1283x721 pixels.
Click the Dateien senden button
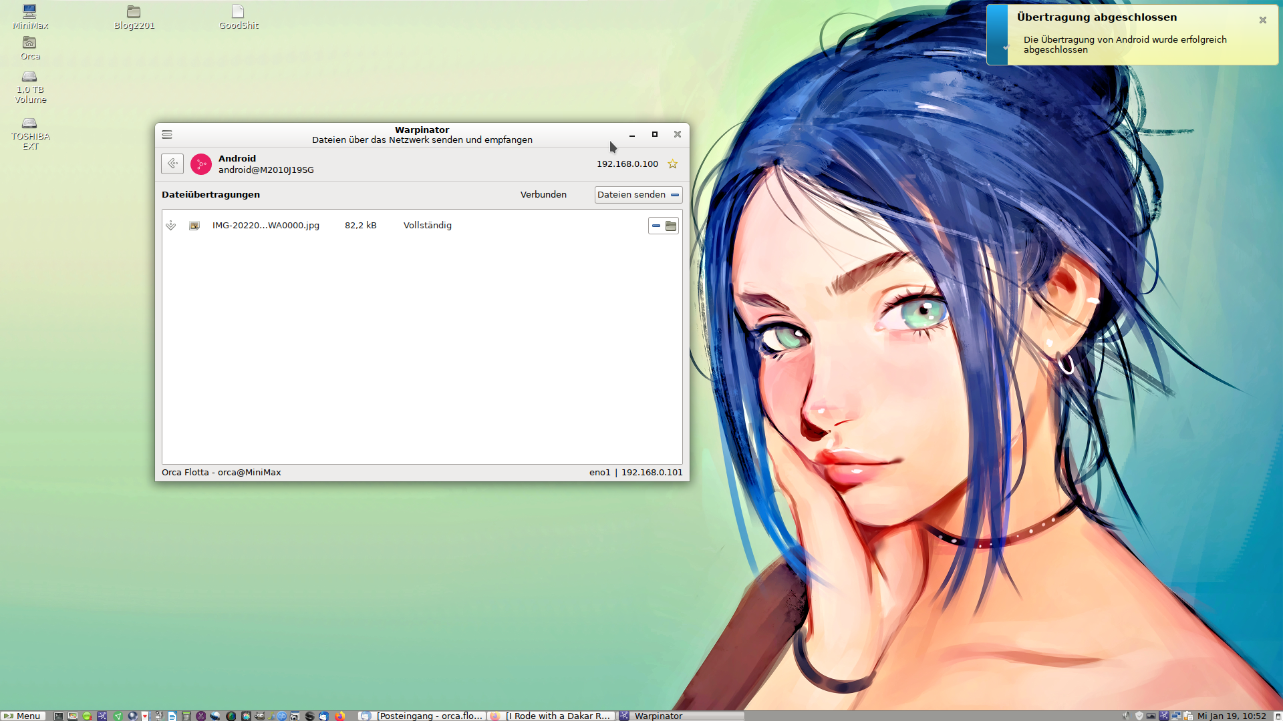[638, 194]
